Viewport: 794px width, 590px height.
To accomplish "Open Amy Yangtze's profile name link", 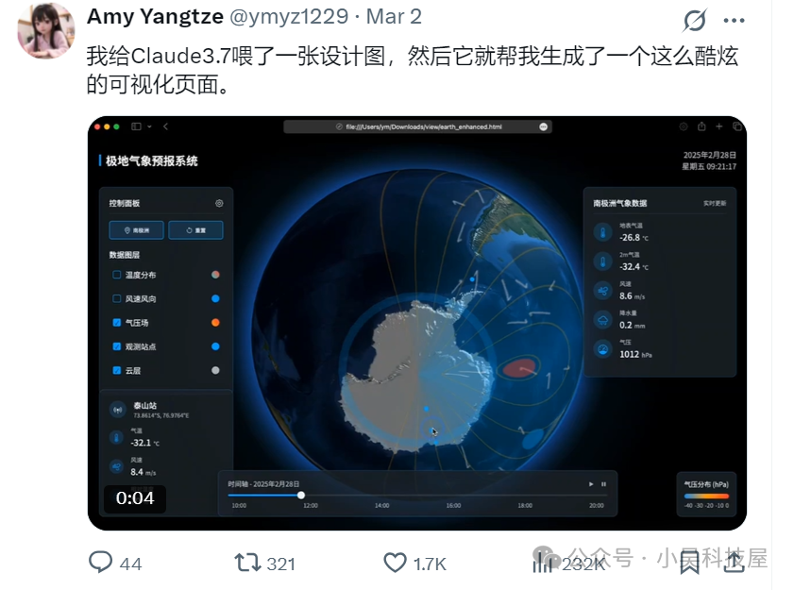I will pyautogui.click(x=155, y=17).
